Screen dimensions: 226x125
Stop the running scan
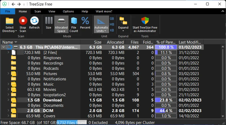(x=23, y=21)
